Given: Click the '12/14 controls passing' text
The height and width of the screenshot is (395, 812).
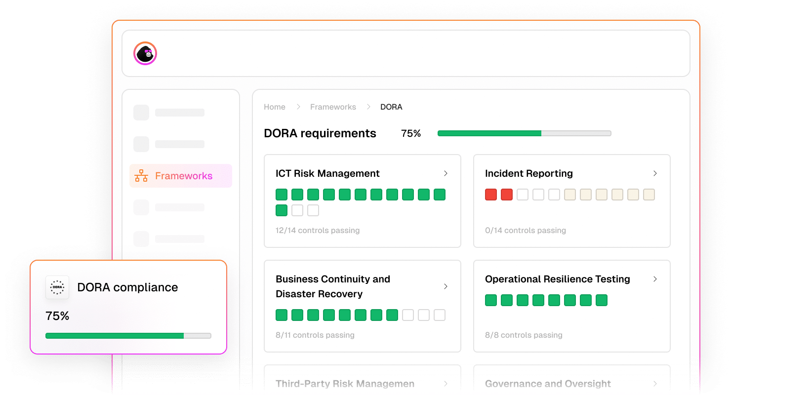Looking at the screenshot, I should coord(318,231).
